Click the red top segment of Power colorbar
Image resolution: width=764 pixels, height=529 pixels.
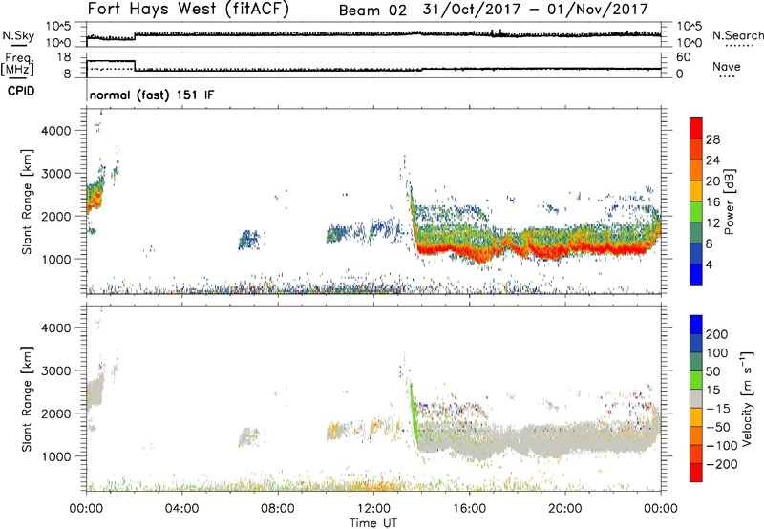pos(696,128)
